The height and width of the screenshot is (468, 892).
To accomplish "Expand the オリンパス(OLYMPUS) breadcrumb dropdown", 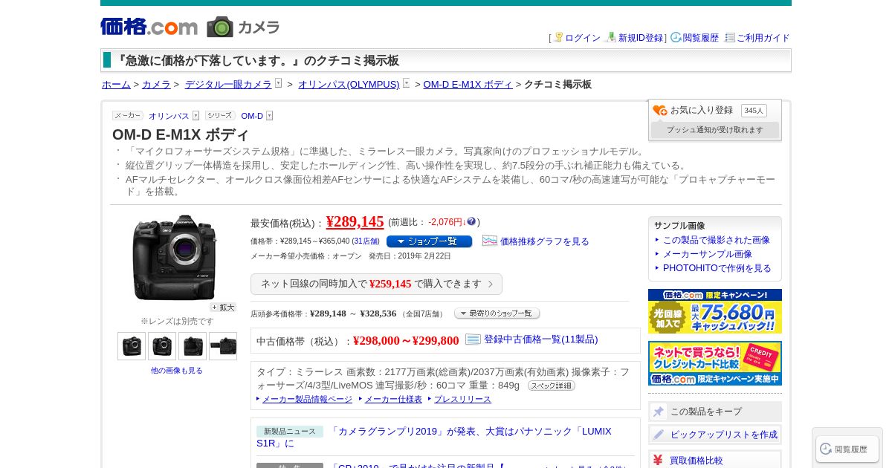I will [x=406, y=83].
